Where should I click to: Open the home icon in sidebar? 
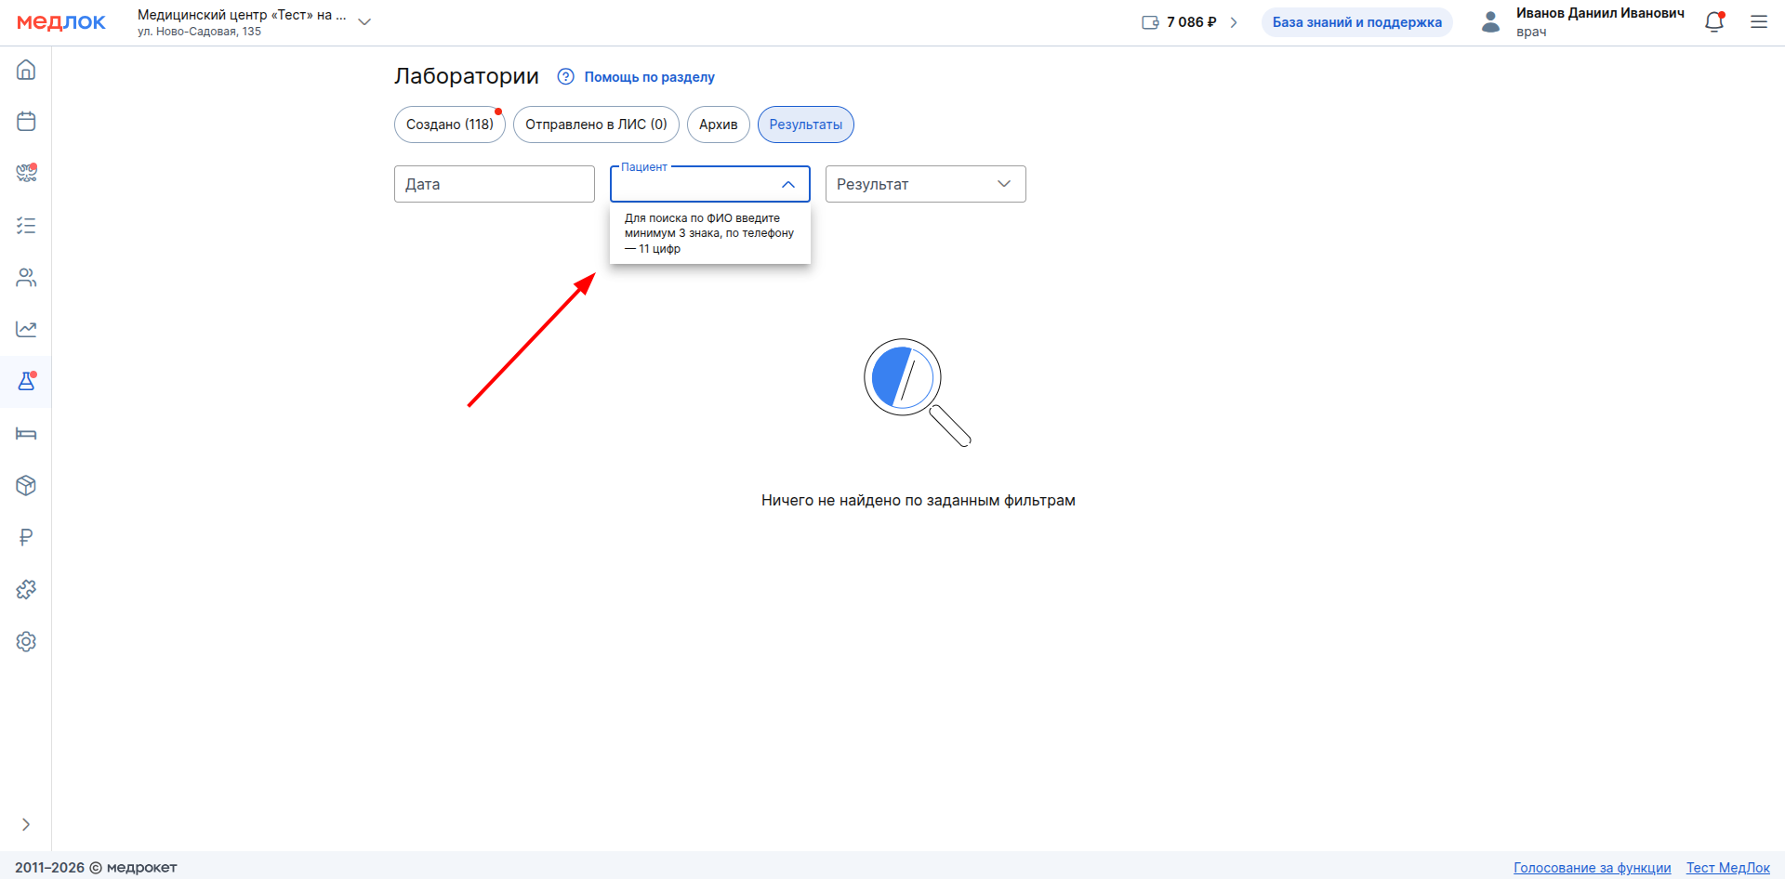tap(26, 70)
